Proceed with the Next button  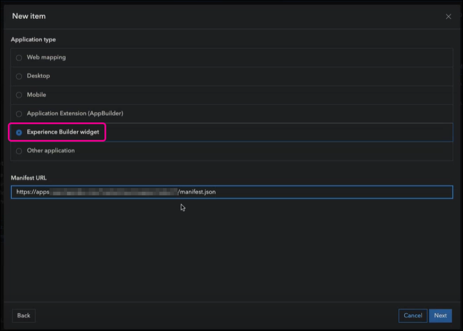(440, 316)
